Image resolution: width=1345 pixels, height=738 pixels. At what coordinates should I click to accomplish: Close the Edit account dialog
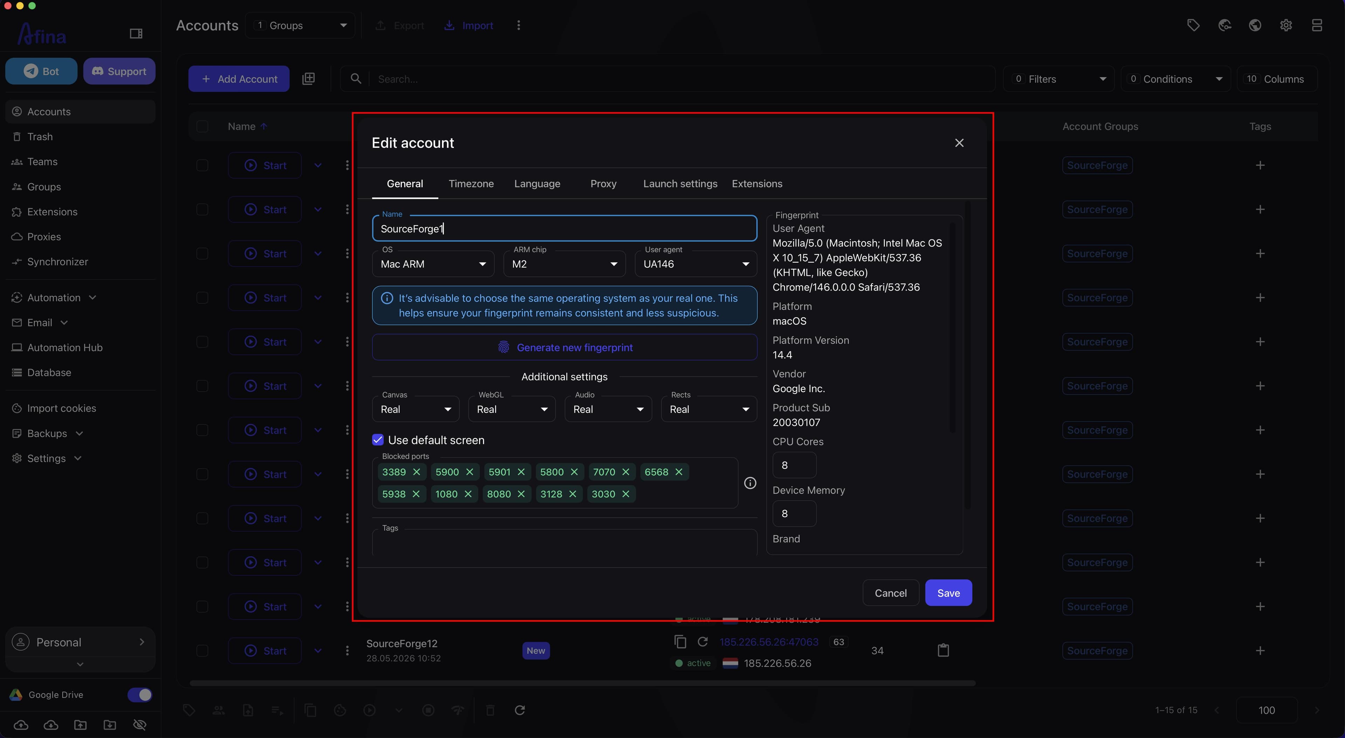(959, 143)
